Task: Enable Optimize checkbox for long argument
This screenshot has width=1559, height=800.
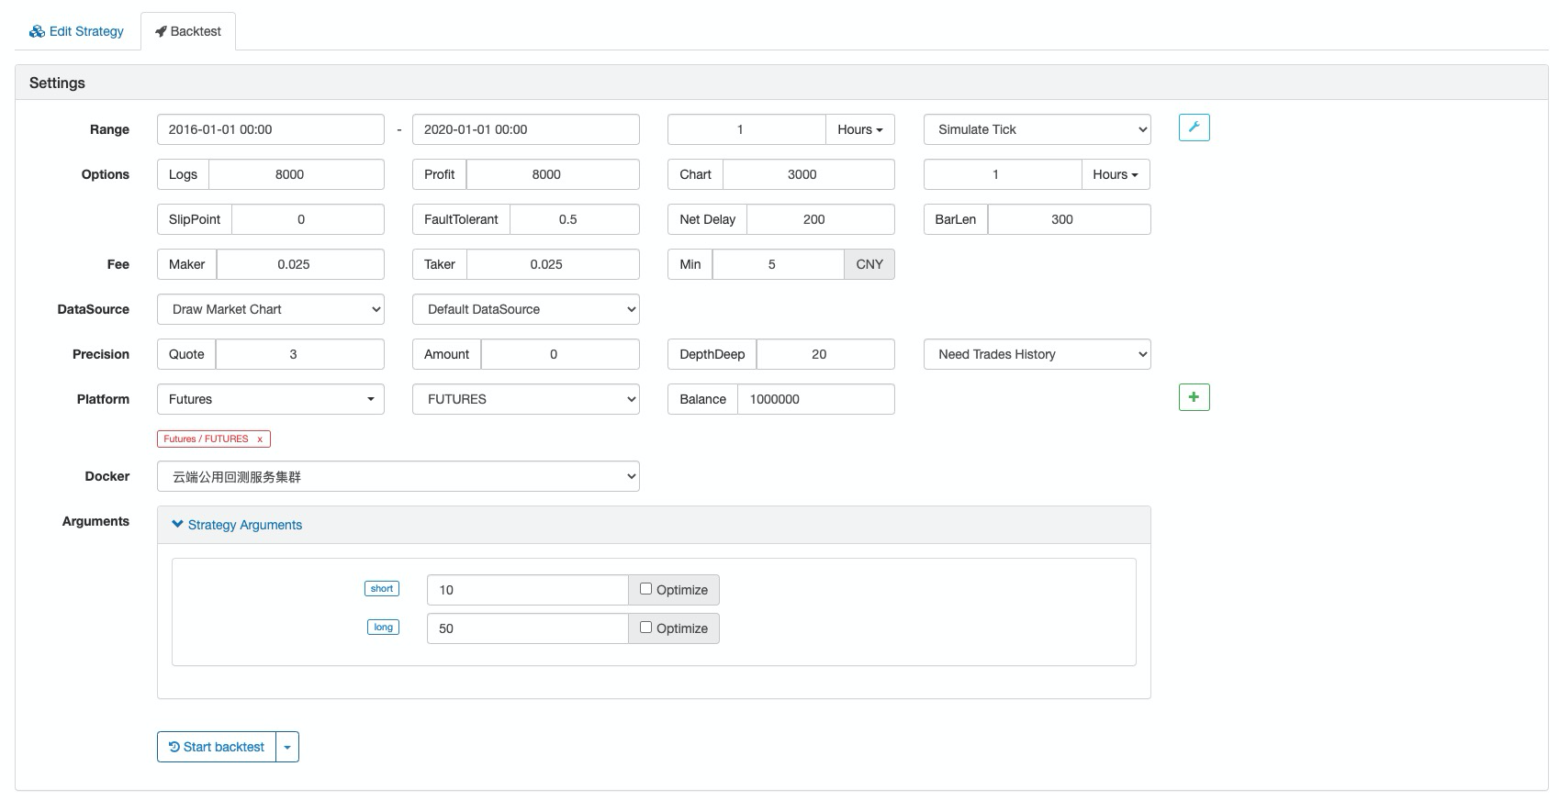Action: pos(645,628)
